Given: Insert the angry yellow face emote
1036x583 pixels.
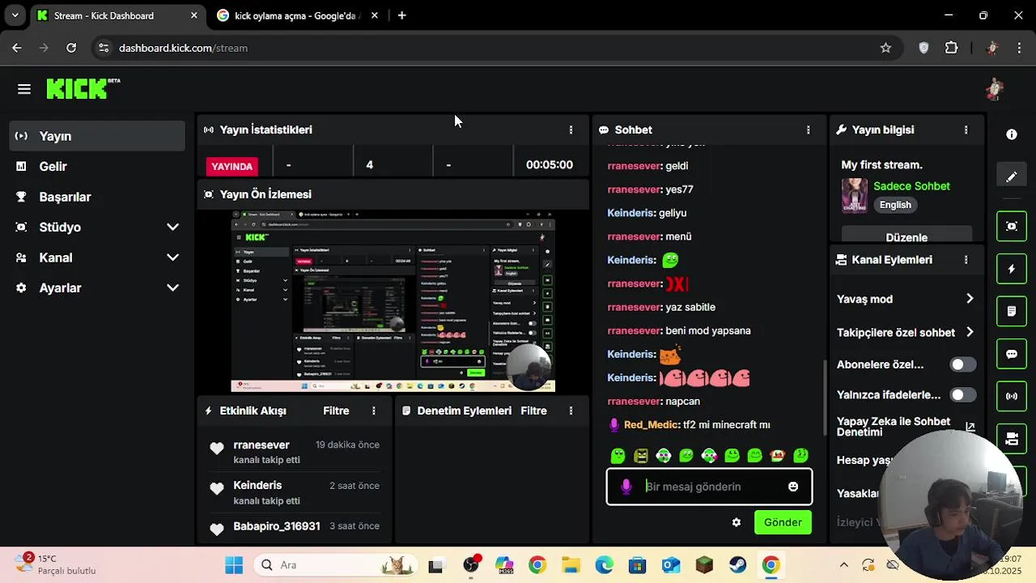Looking at the screenshot, I should pyautogui.click(x=641, y=456).
